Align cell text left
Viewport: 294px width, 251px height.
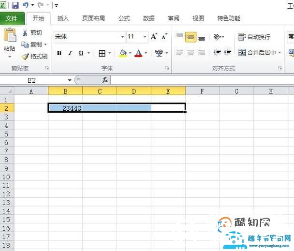[x=179, y=53]
